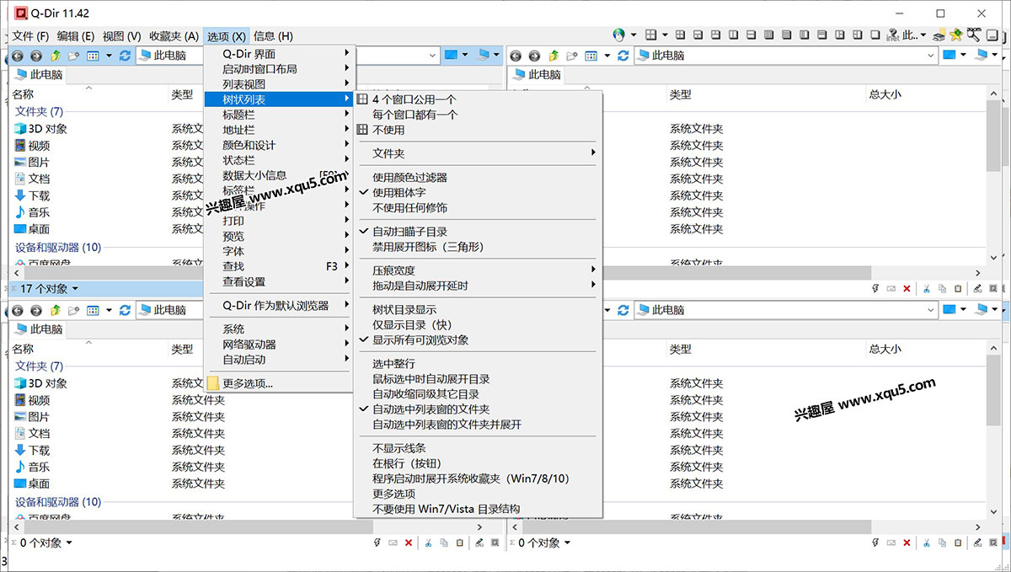Click Q-Dir 作为默认浏览器 menu entry
The width and height of the screenshot is (1011, 572).
tap(281, 305)
